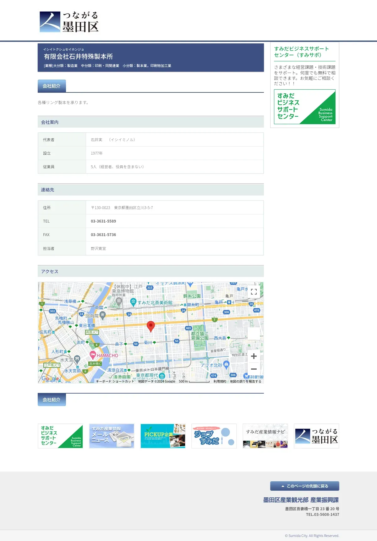Zoom out on the map
Screen dimensions: 377x541
(x=254, y=369)
